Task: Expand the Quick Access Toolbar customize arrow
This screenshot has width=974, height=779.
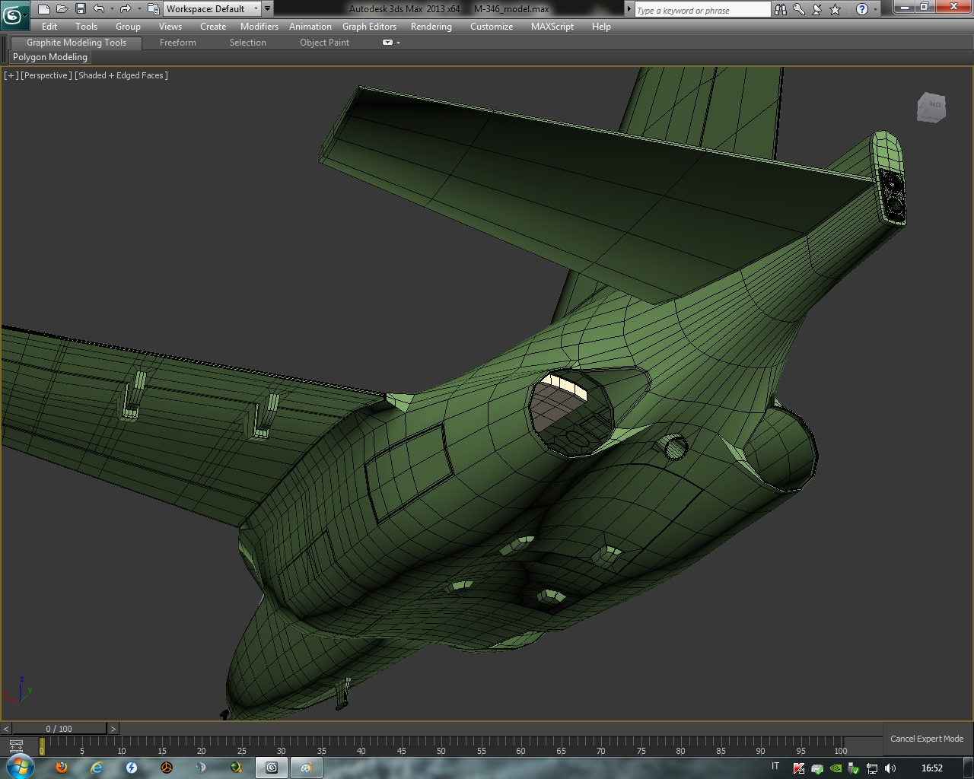Action: [267, 9]
